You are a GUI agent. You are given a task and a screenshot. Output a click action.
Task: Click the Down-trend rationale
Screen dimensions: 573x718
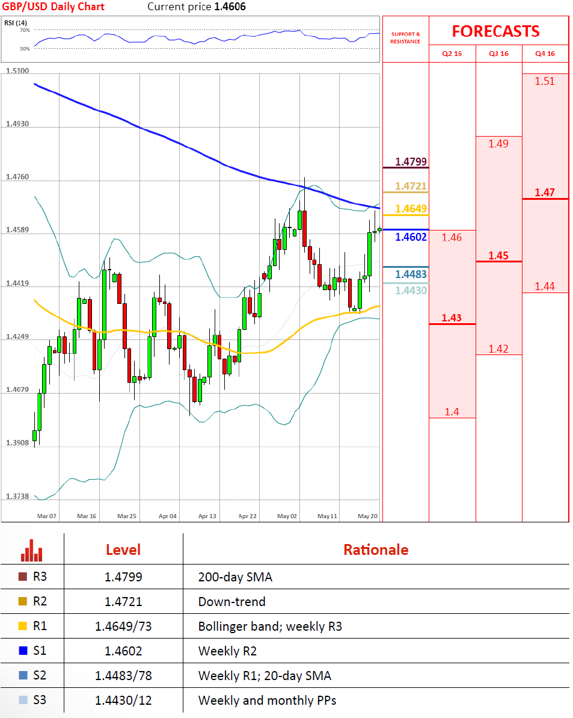pyautogui.click(x=232, y=602)
